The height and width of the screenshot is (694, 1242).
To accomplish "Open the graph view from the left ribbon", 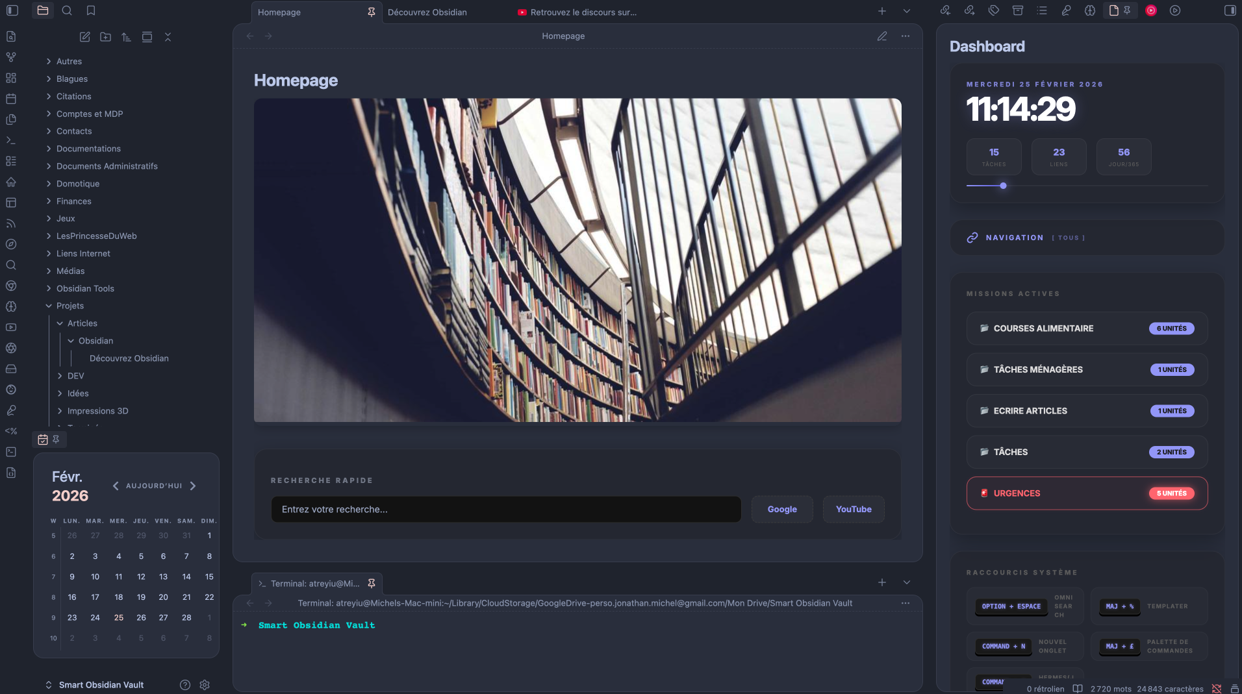I will tap(11, 57).
